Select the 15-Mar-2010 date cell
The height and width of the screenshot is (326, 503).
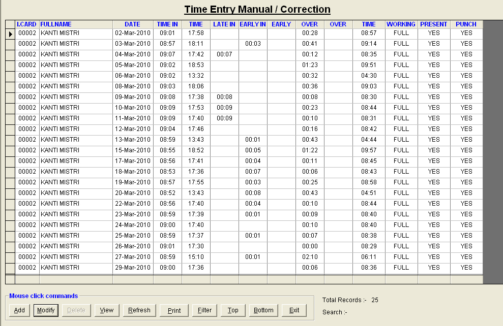[x=133, y=150]
